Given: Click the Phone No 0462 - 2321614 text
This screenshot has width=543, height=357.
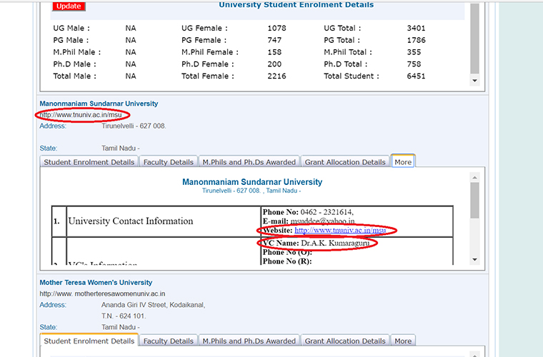Looking at the screenshot, I should (x=308, y=212).
